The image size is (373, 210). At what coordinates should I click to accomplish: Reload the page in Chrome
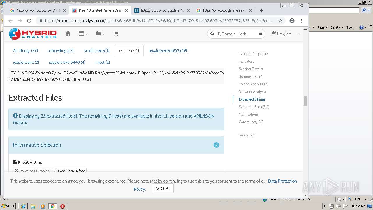tap(29, 21)
